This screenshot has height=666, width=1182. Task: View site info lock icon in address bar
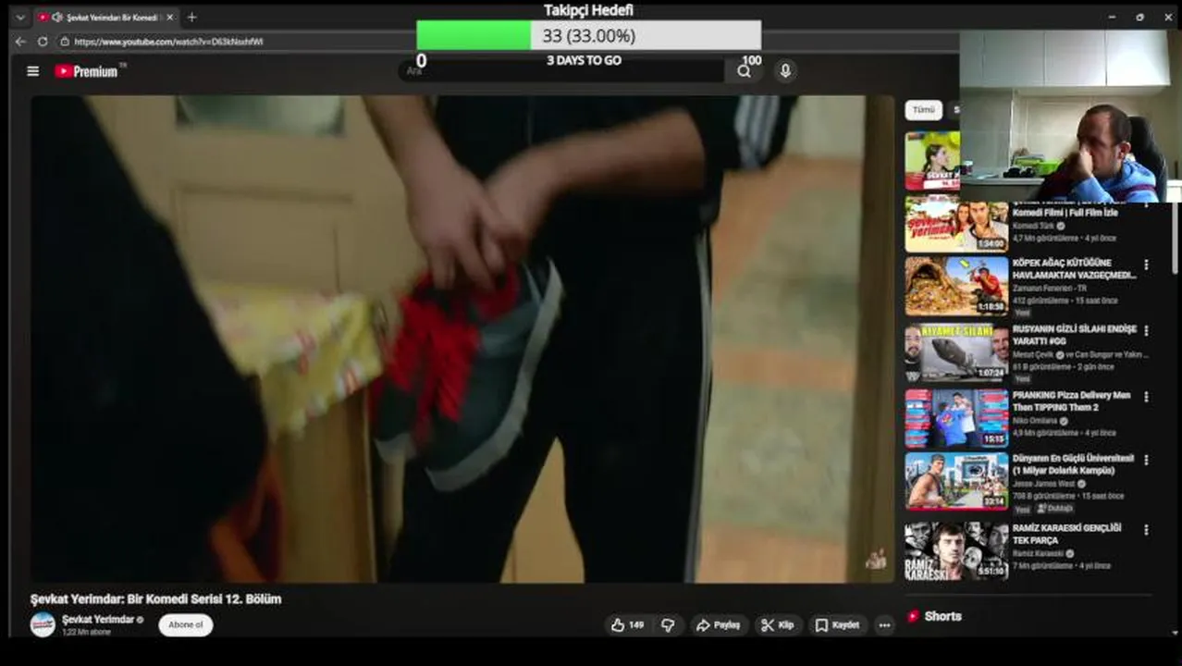pos(65,42)
